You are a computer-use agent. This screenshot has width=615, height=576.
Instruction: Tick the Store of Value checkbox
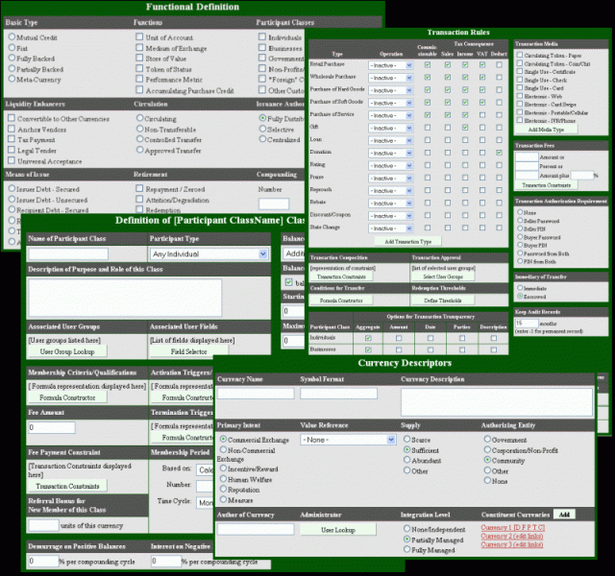pos(139,58)
